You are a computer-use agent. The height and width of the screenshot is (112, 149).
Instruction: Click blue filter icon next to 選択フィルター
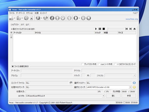[x=134, y=83]
